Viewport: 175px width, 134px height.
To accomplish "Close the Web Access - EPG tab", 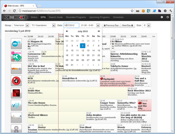I will tap(33, 6).
